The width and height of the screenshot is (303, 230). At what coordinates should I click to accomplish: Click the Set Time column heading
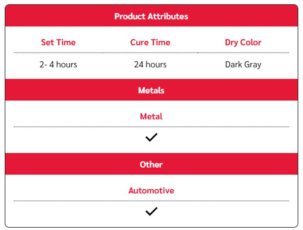58,42
